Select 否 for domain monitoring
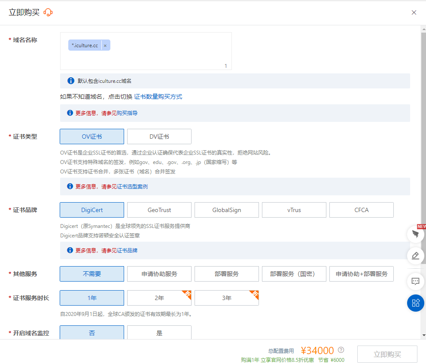426x364 pixels. coord(92,333)
